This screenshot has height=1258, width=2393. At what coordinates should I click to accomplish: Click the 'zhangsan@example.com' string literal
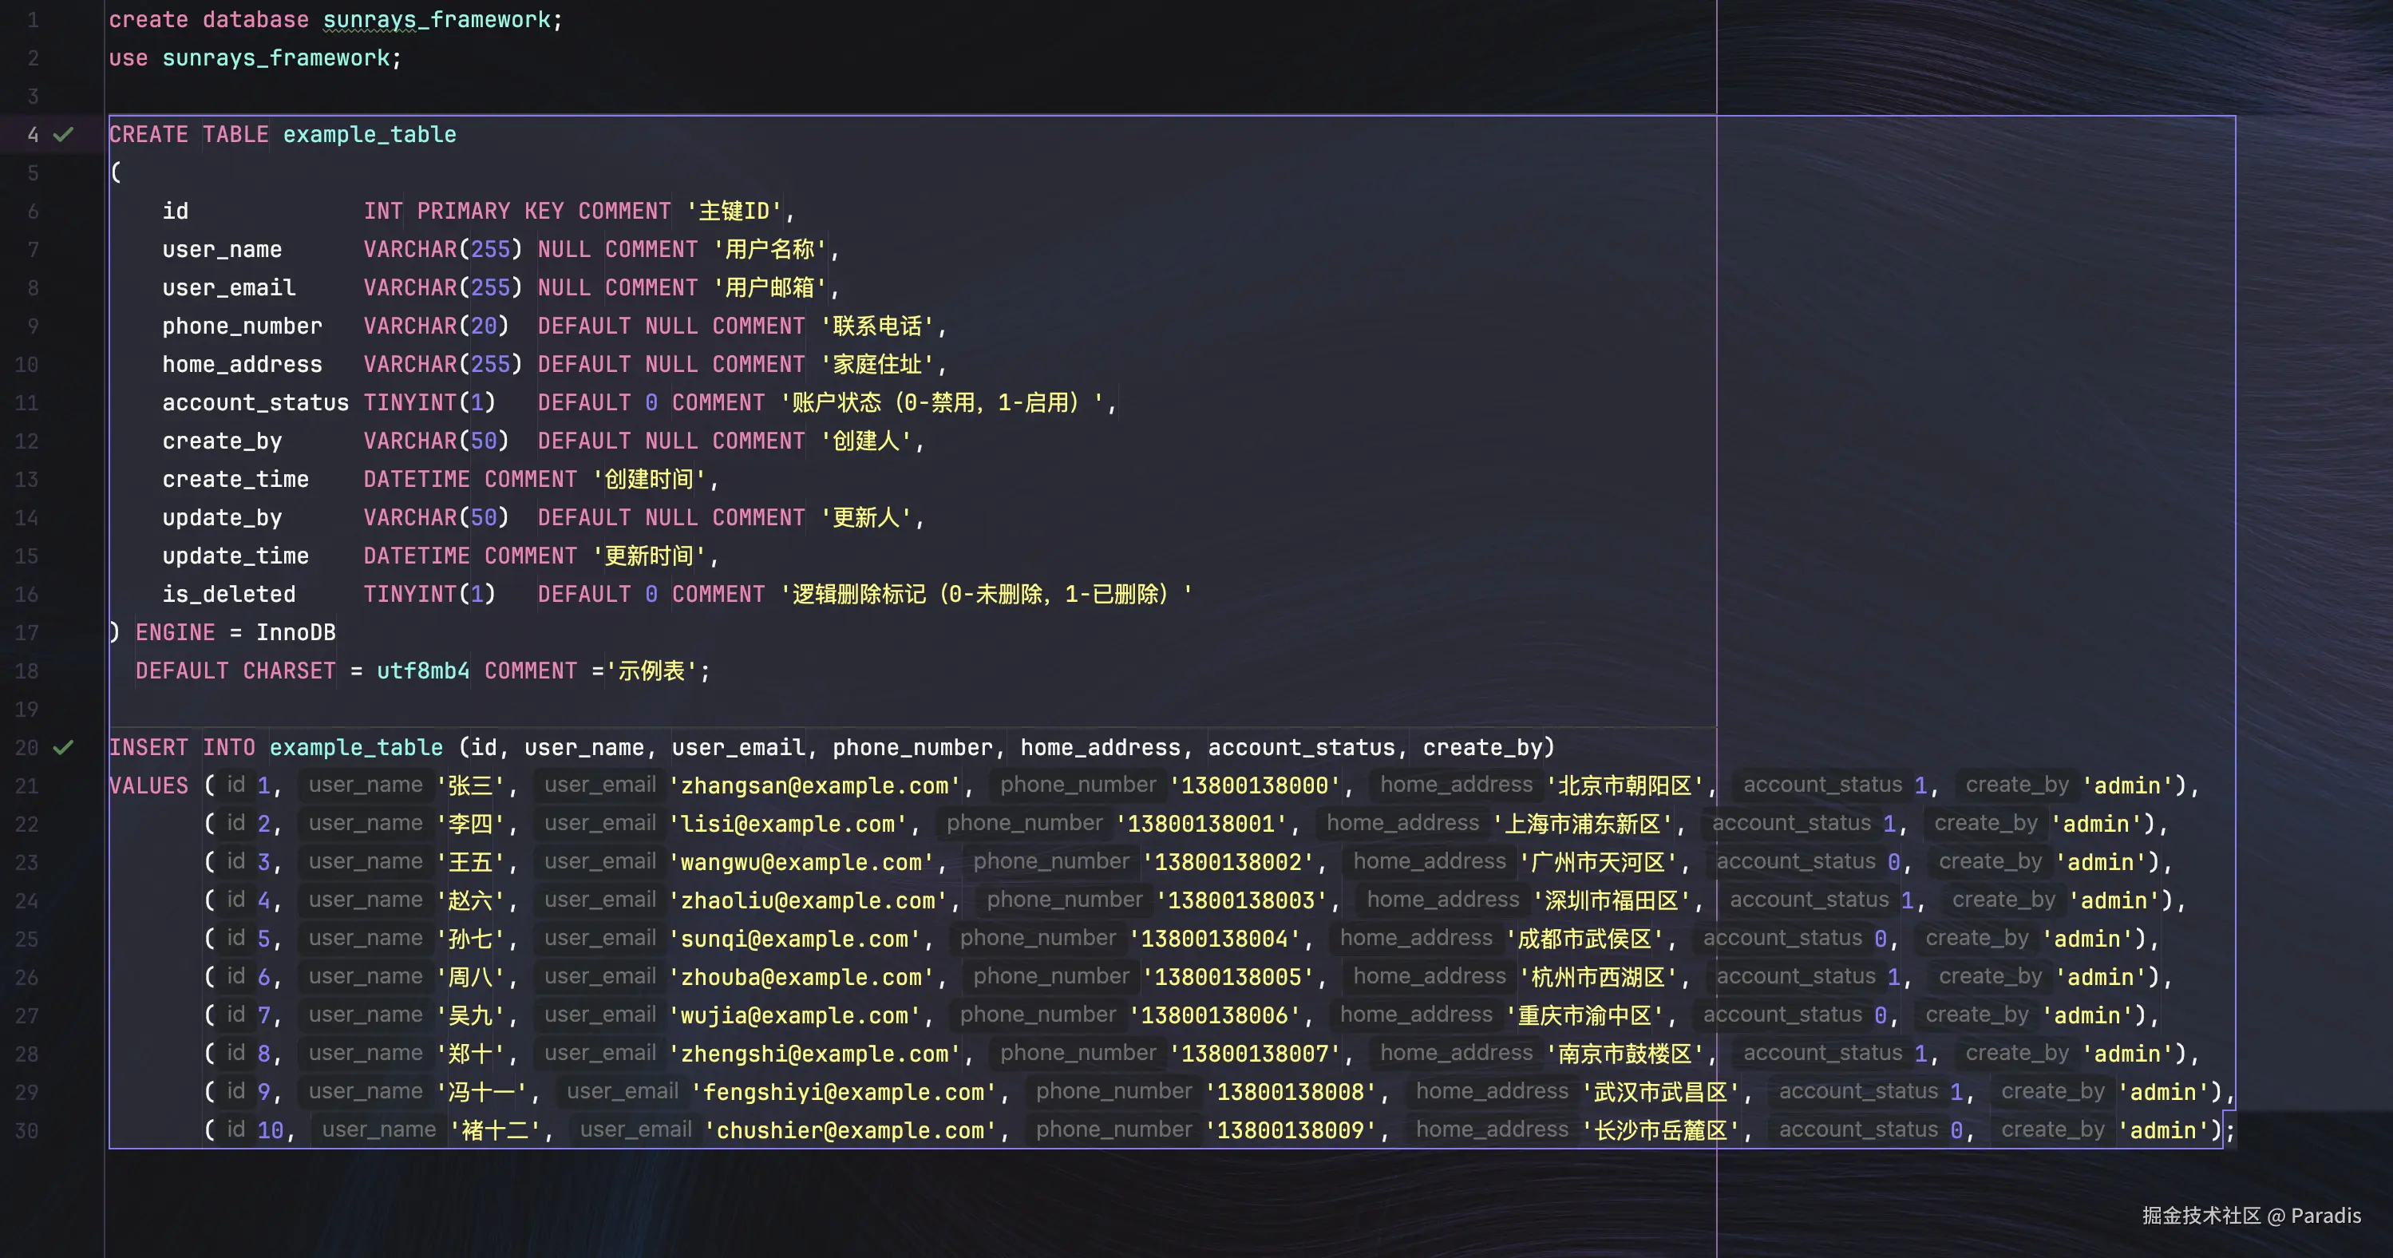pyautogui.click(x=814, y=786)
